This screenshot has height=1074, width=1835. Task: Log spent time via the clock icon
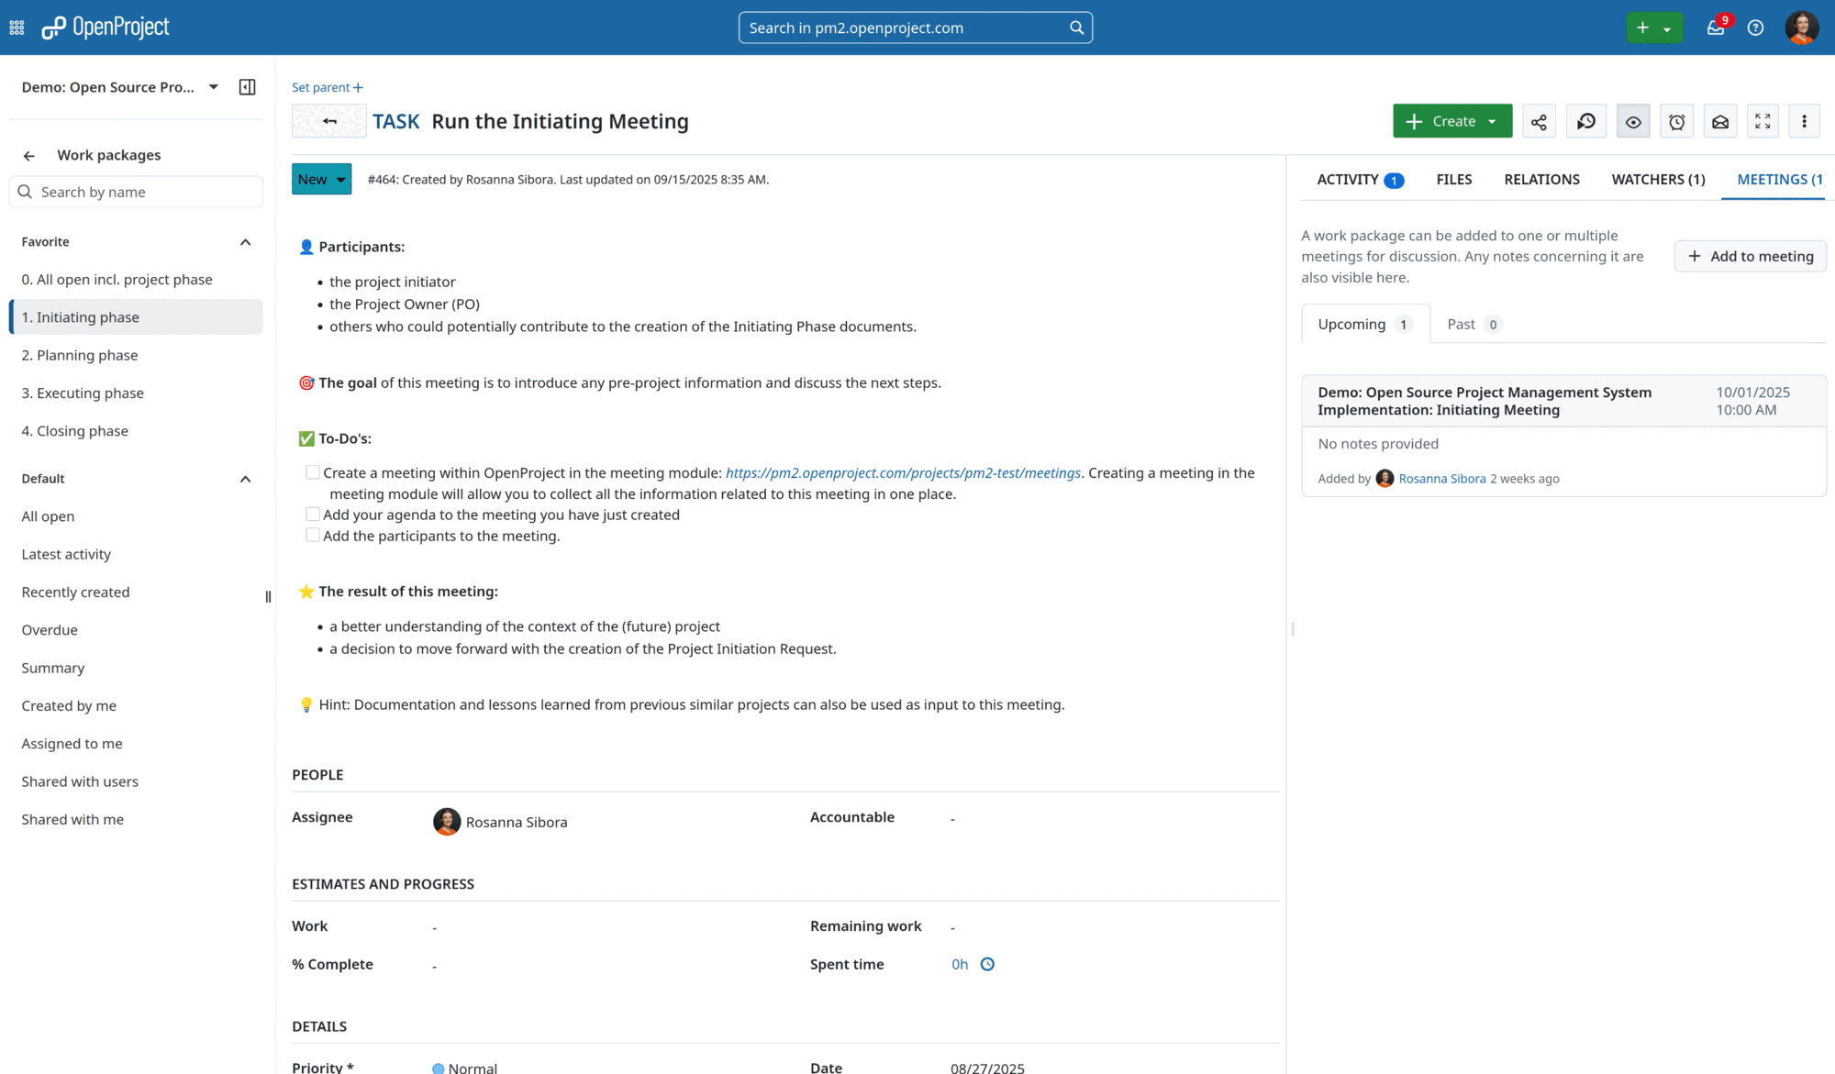tap(988, 964)
